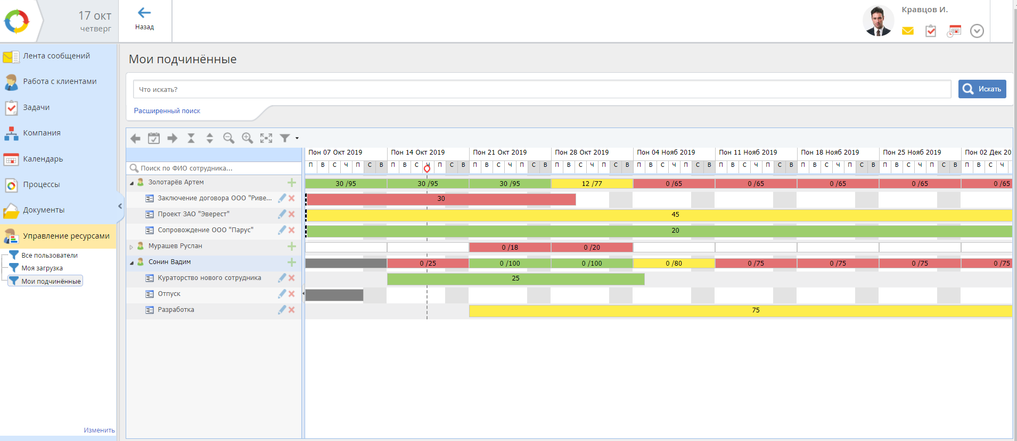Delete the "Разработка" entry with red X
The image size is (1017, 441).
[x=292, y=310]
